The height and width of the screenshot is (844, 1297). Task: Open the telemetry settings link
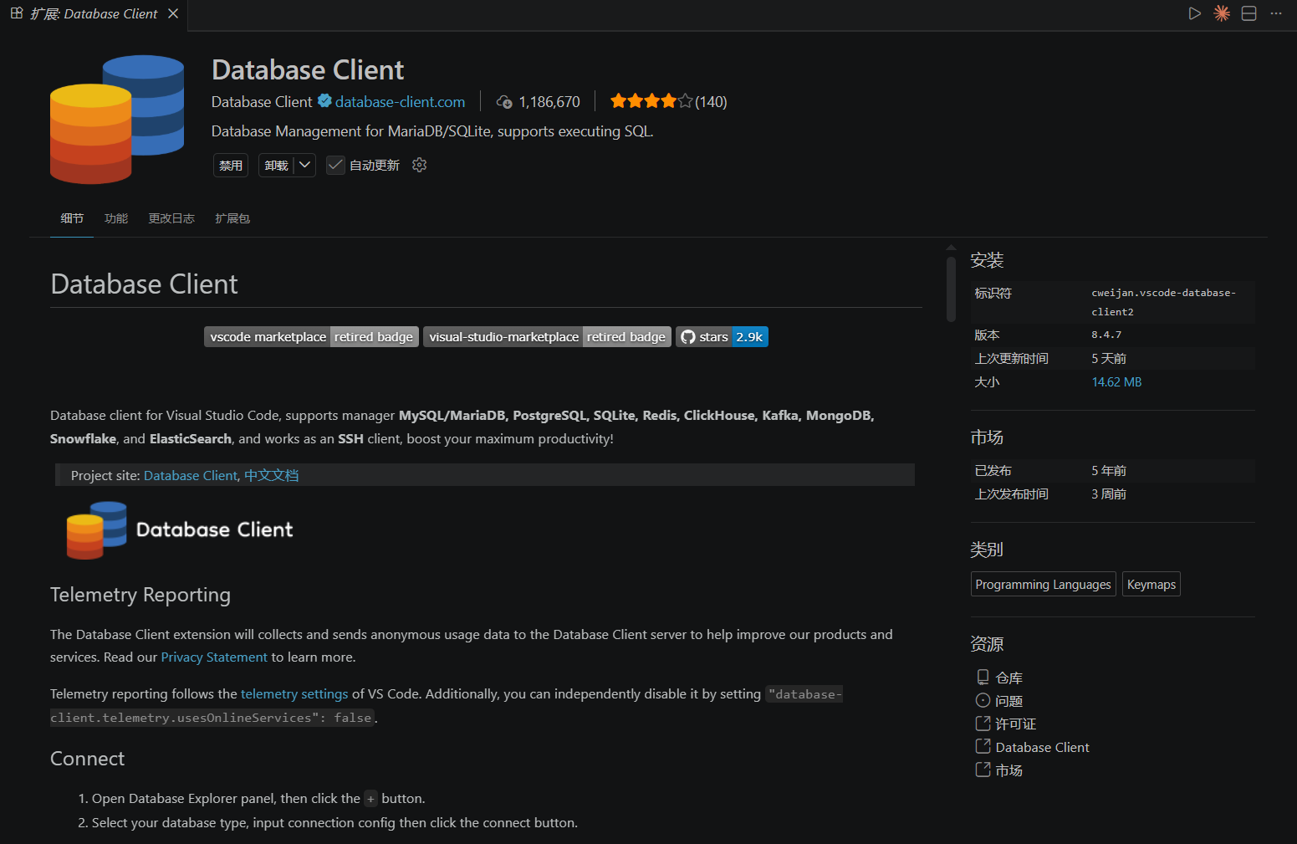click(x=294, y=694)
